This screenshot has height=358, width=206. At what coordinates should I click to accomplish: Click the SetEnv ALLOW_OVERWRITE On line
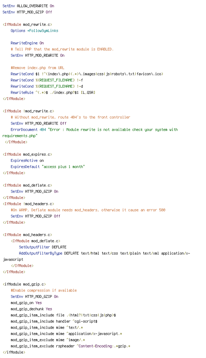(x=28, y=6)
